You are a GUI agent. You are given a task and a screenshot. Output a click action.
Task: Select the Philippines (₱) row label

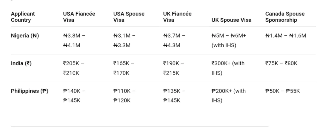(30, 91)
